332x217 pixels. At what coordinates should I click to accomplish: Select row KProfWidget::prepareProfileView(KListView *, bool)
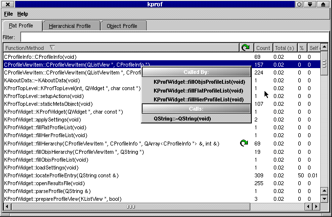(x=162, y=199)
